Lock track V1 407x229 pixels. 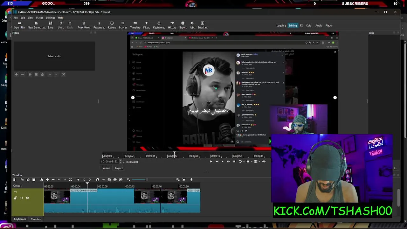pos(15,198)
